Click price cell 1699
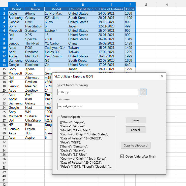This screenshot has width=186, height=186. [130, 60]
